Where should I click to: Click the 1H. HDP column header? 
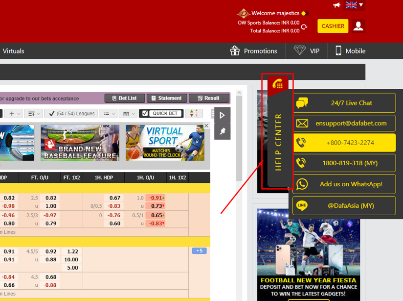[x=104, y=177]
